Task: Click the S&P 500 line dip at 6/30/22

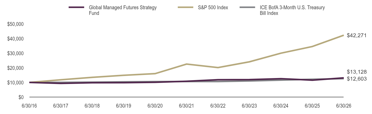Action: point(218,68)
